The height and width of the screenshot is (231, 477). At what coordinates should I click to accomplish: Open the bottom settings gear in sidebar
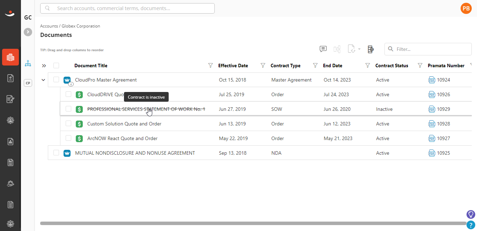[10, 223]
